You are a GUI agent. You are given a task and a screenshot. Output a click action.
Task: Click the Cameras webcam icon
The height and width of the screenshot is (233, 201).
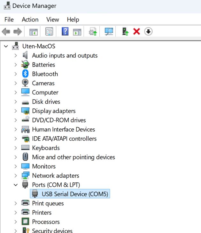25,83
